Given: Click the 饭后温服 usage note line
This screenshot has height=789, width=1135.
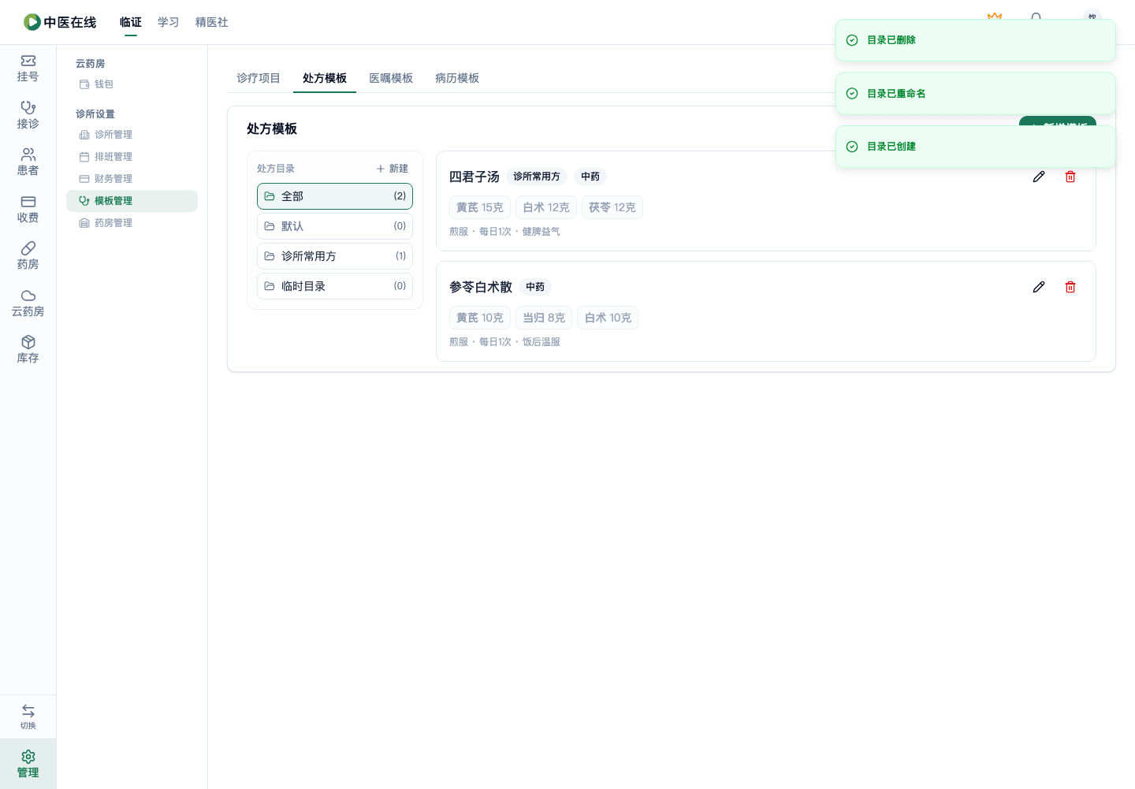Looking at the screenshot, I should pyautogui.click(x=504, y=342).
